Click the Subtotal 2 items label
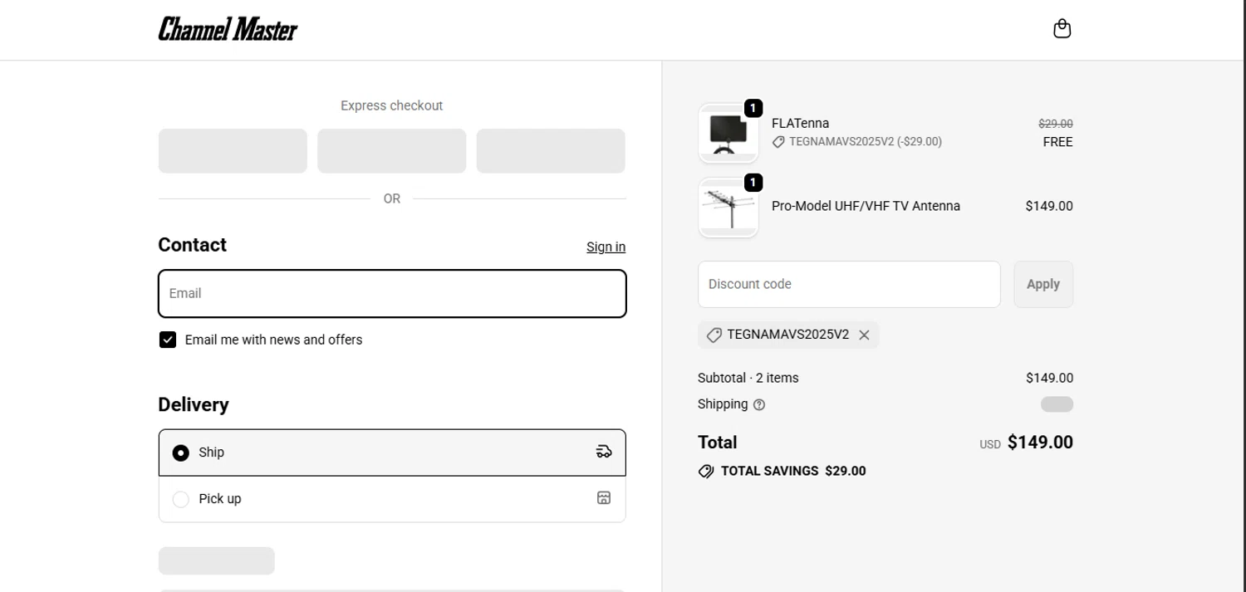 748,378
